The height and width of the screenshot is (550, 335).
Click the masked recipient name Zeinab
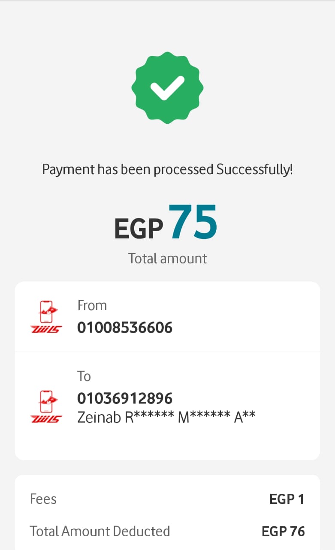tap(99, 417)
